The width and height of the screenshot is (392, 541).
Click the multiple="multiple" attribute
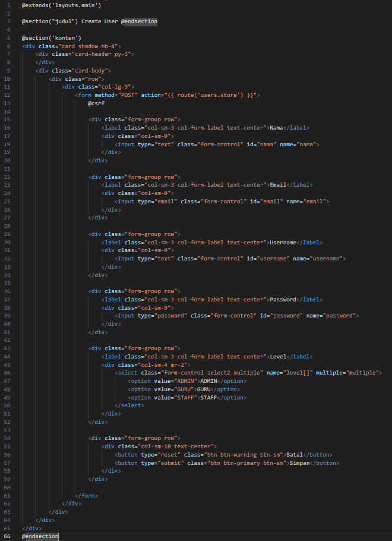point(347,373)
